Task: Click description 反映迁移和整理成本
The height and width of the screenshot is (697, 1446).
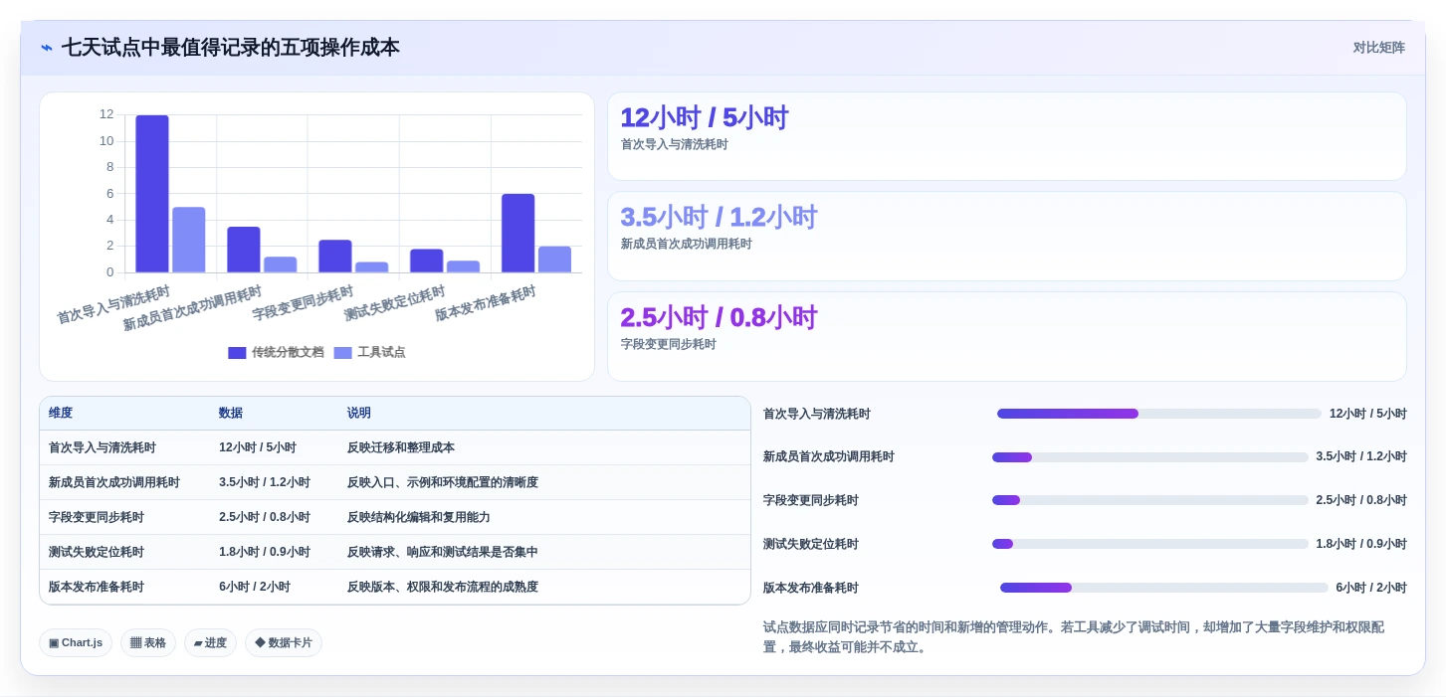Action: point(401,448)
